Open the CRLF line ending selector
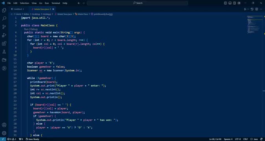Viewport: 265px width, 141px height. (x=245, y=139)
